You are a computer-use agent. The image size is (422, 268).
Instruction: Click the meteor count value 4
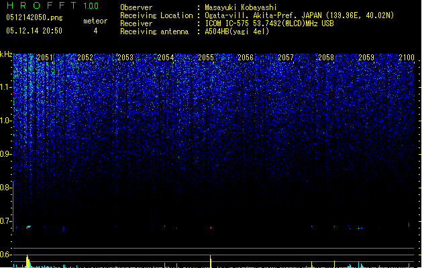point(95,31)
